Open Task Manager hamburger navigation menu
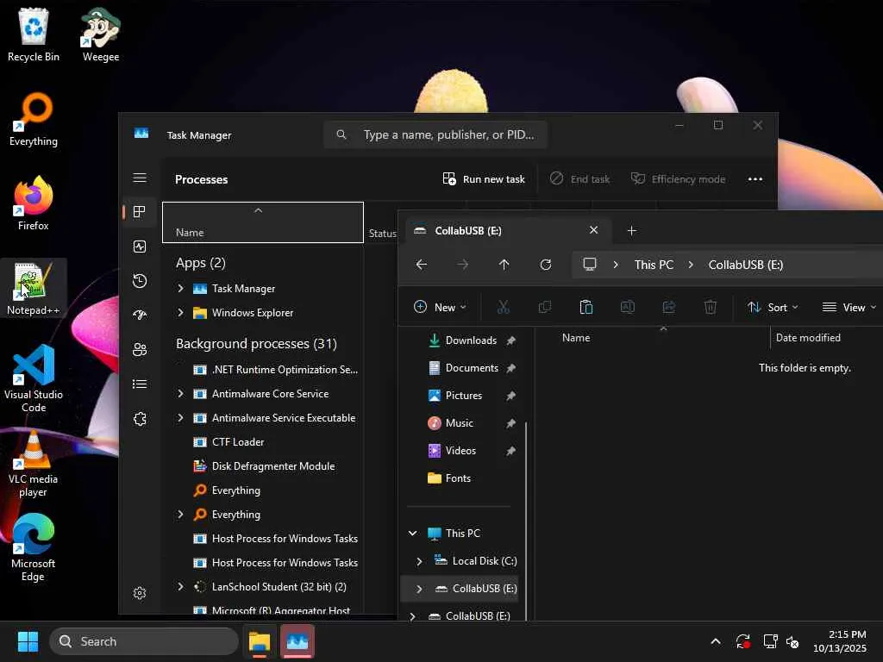 pyautogui.click(x=140, y=178)
